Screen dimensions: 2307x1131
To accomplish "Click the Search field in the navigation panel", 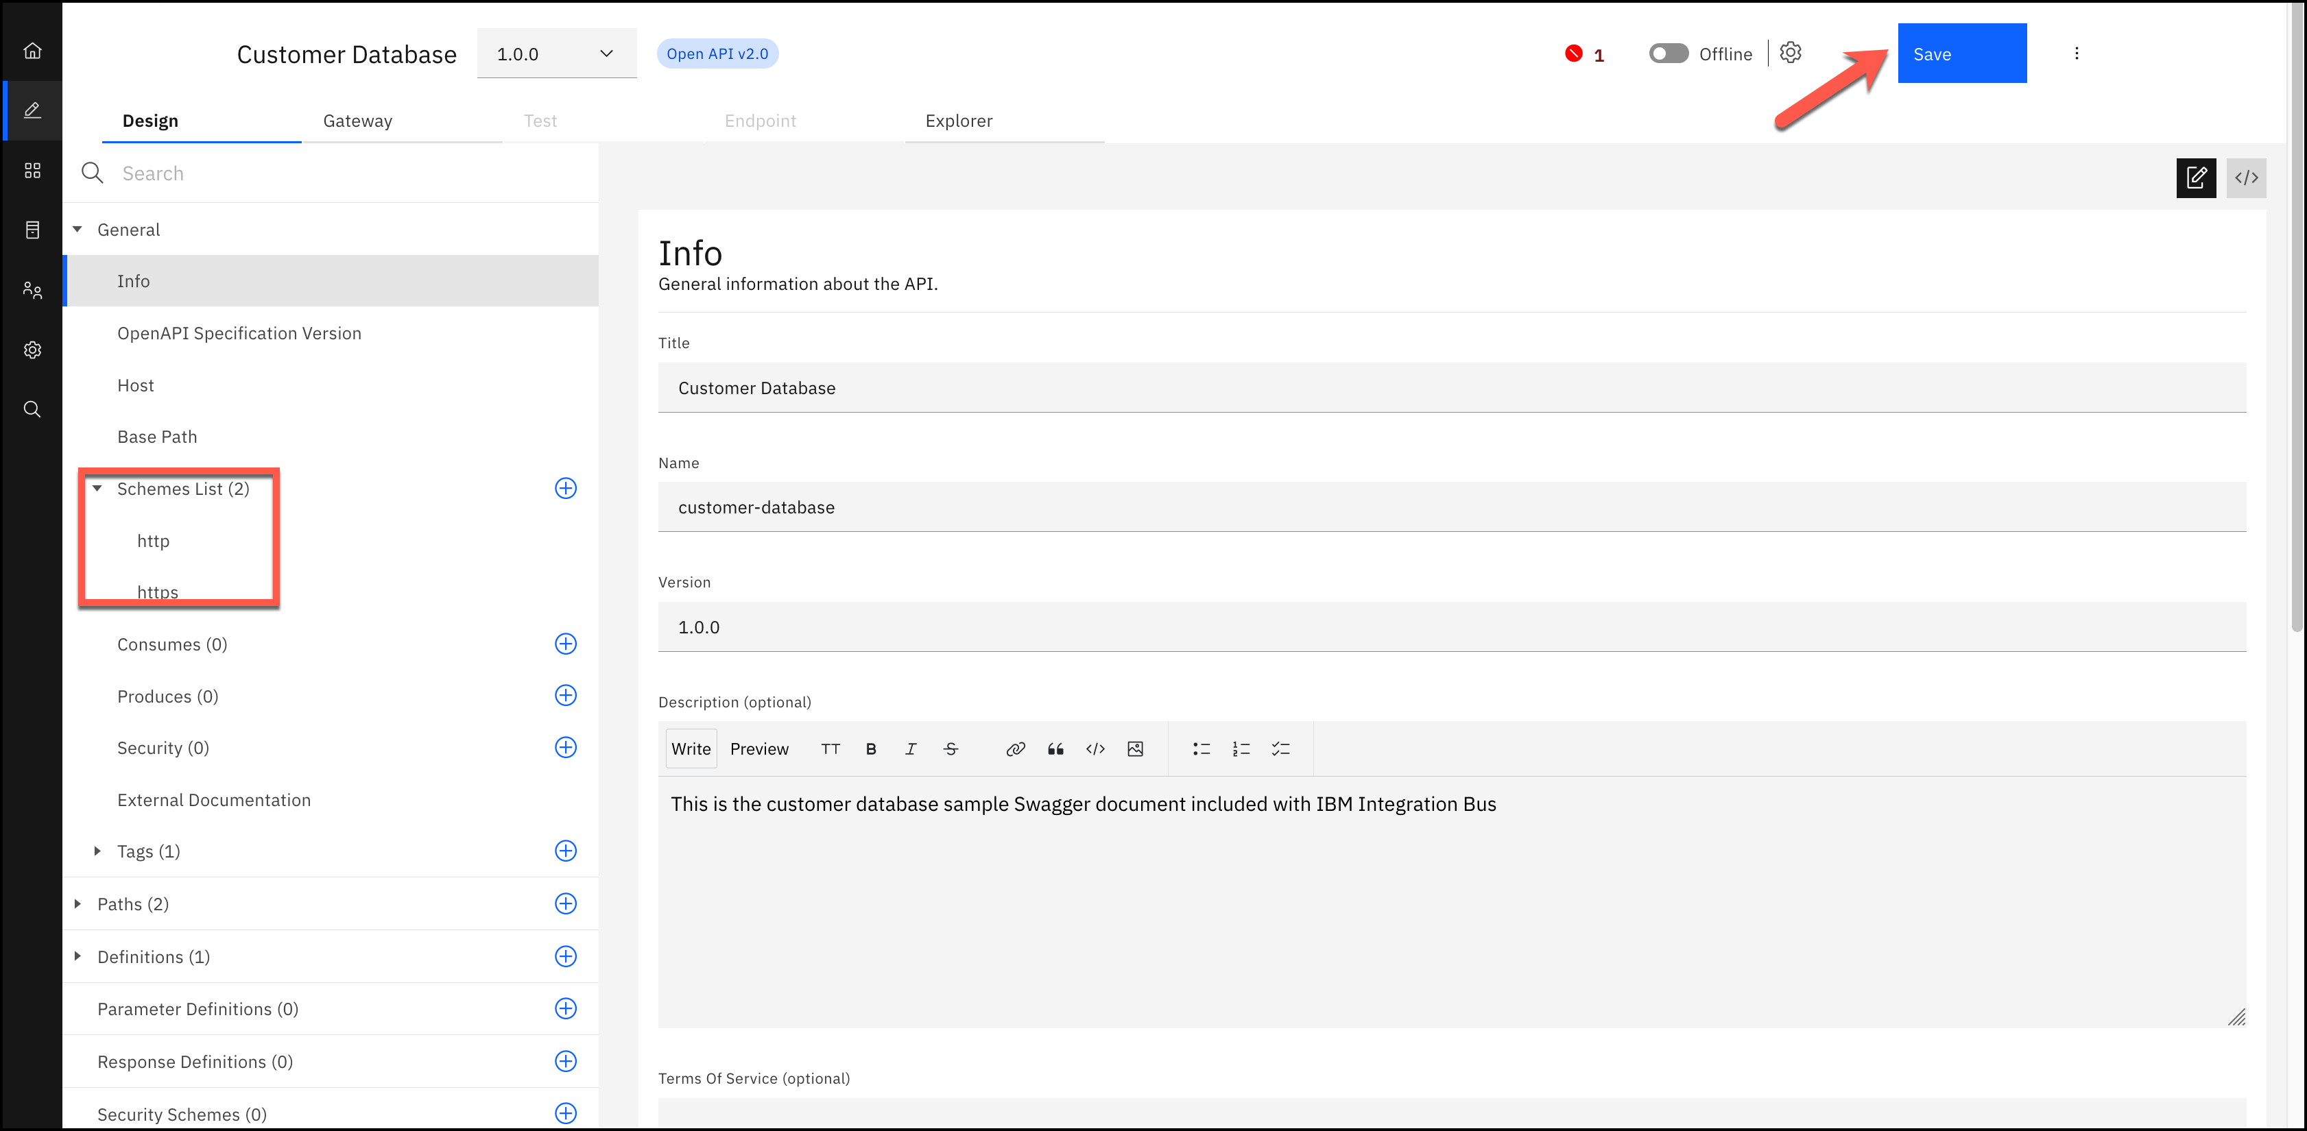I will coord(331,173).
